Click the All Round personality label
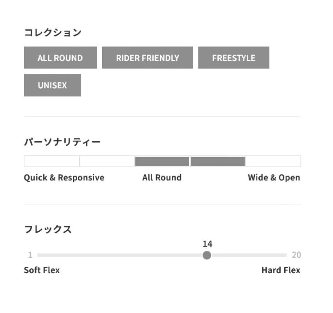 (x=162, y=178)
